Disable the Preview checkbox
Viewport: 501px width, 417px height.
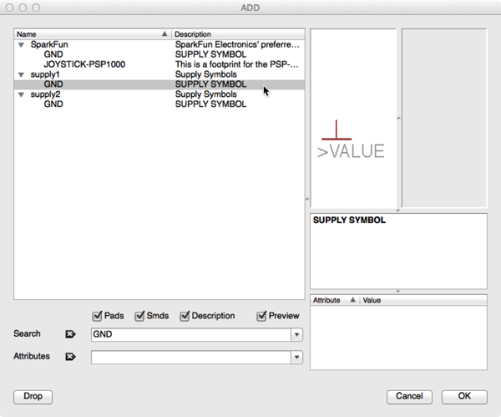[261, 316]
